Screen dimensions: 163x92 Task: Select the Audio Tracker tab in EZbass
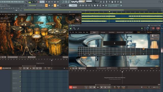click(x=129, y=32)
